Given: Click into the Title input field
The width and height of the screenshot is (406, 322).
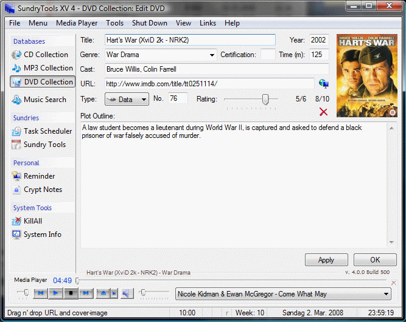Looking at the screenshot, I should point(190,40).
